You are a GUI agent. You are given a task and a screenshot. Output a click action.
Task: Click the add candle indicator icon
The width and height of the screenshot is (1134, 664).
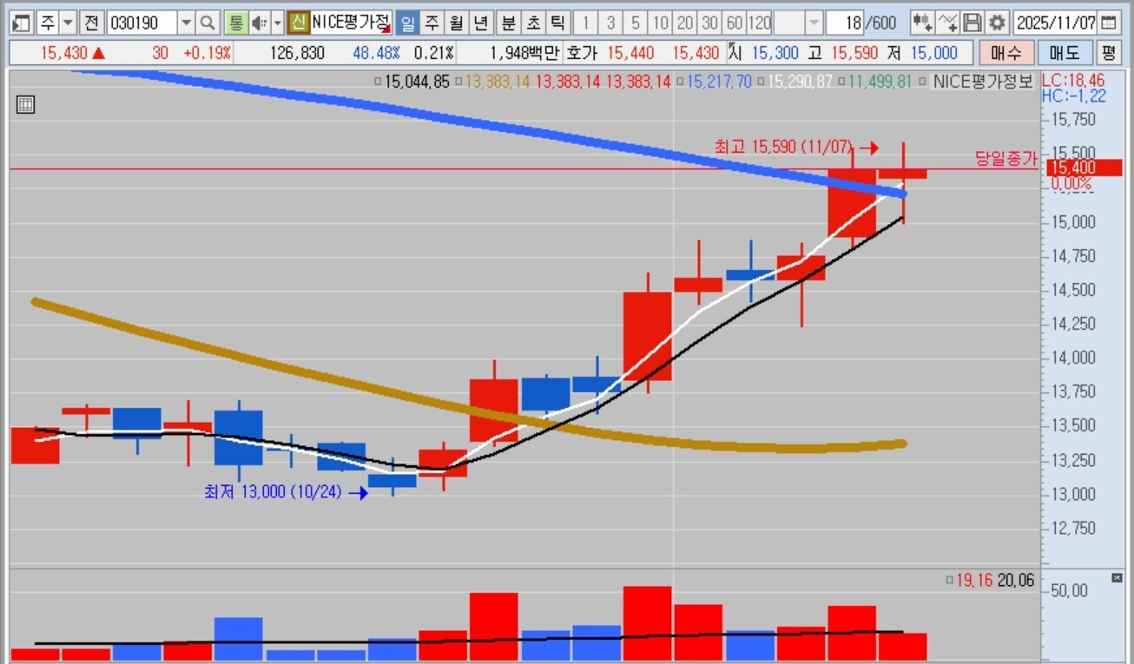point(923,23)
